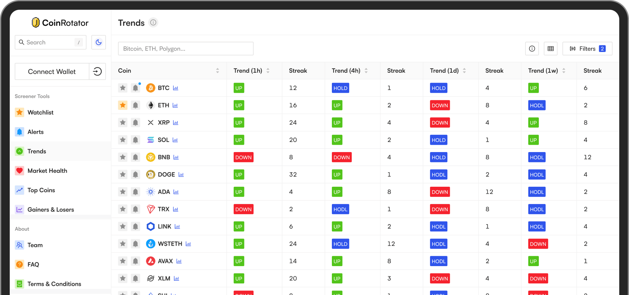Screen dimensions: 629x295
Task: Sort by Trend (1h) column
Action: pyautogui.click(x=268, y=71)
